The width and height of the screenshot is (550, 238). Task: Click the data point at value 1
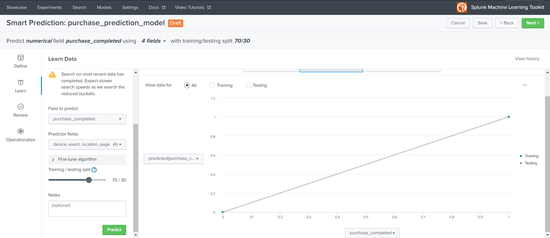click(x=509, y=117)
